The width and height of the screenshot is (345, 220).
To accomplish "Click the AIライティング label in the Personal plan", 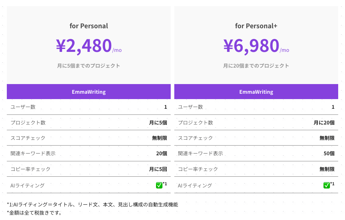I will point(28,185).
